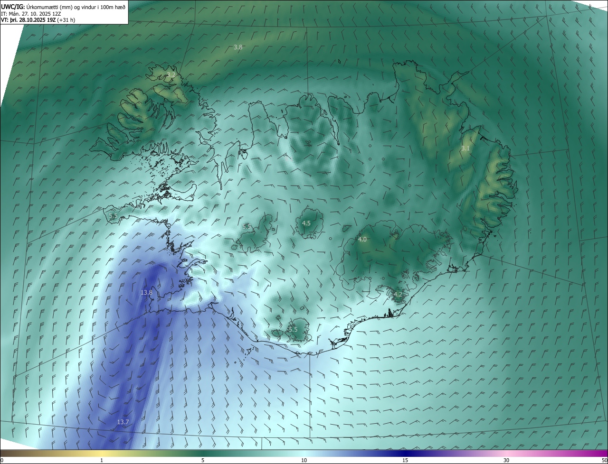This screenshot has width=608, height=464.
Task: Click the 4.5 value label on the glacier
Action: pyautogui.click(x=306, y=223)
